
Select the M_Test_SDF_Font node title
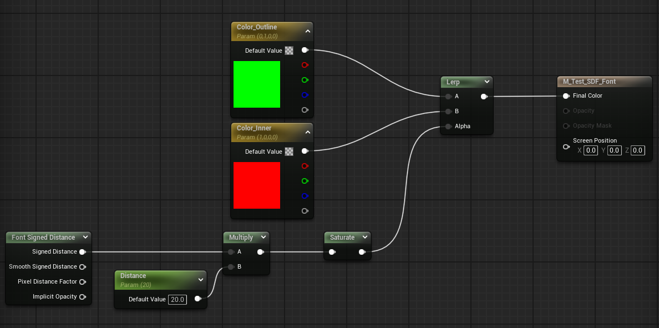(589, 82)
